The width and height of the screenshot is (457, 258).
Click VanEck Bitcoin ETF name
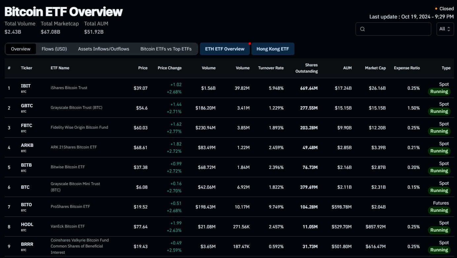pyautogui.click(x=68, y=226)
